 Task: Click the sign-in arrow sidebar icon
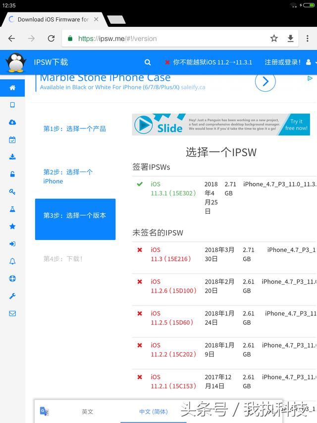click(x=12, y=244)
